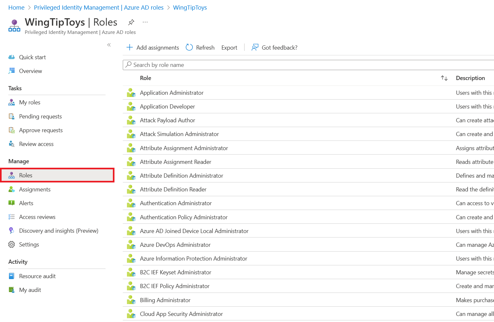Screen dimensions: 494x322
Task: Click Add assignments button
Action: pyautogui.click(x=153, y=47)
